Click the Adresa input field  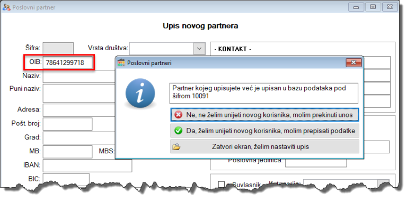pyautogui.click(x=79, y=110)
